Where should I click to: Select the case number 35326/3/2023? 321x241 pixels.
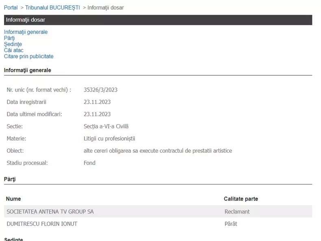100,90
